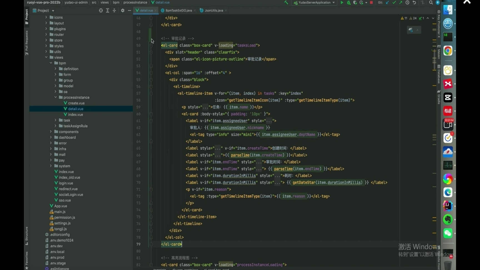The height and width of the screenshot is (270, 480).
Task: Open Git history via the clock icon
Action: [407, 2]
